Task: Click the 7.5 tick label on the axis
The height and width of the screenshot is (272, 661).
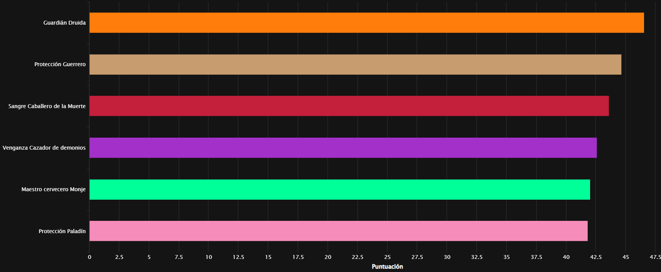Action: (179, 257)
